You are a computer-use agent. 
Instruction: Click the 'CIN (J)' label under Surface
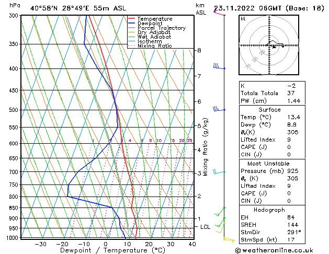pyautogui.click(x=251, y=155)
